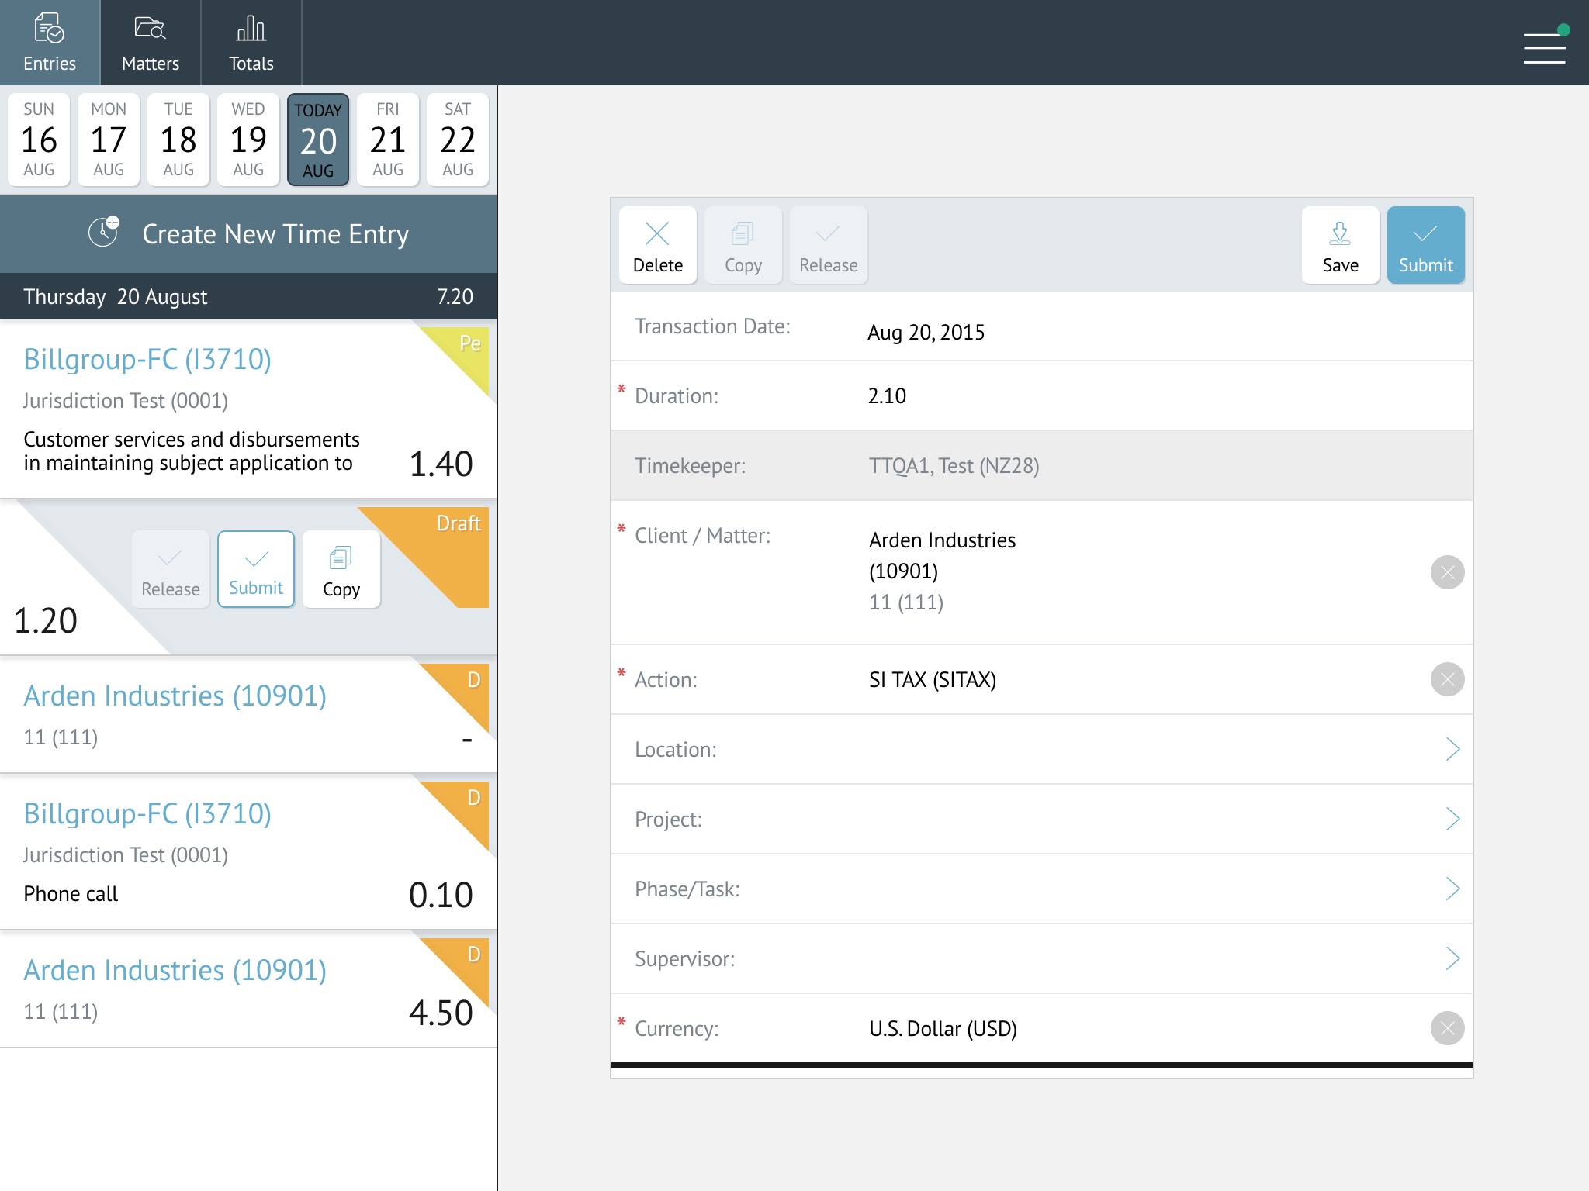Viewport: 1589px width, 1191px height.
Task: Submit the 1.20 draft entry
Action: 256,569
